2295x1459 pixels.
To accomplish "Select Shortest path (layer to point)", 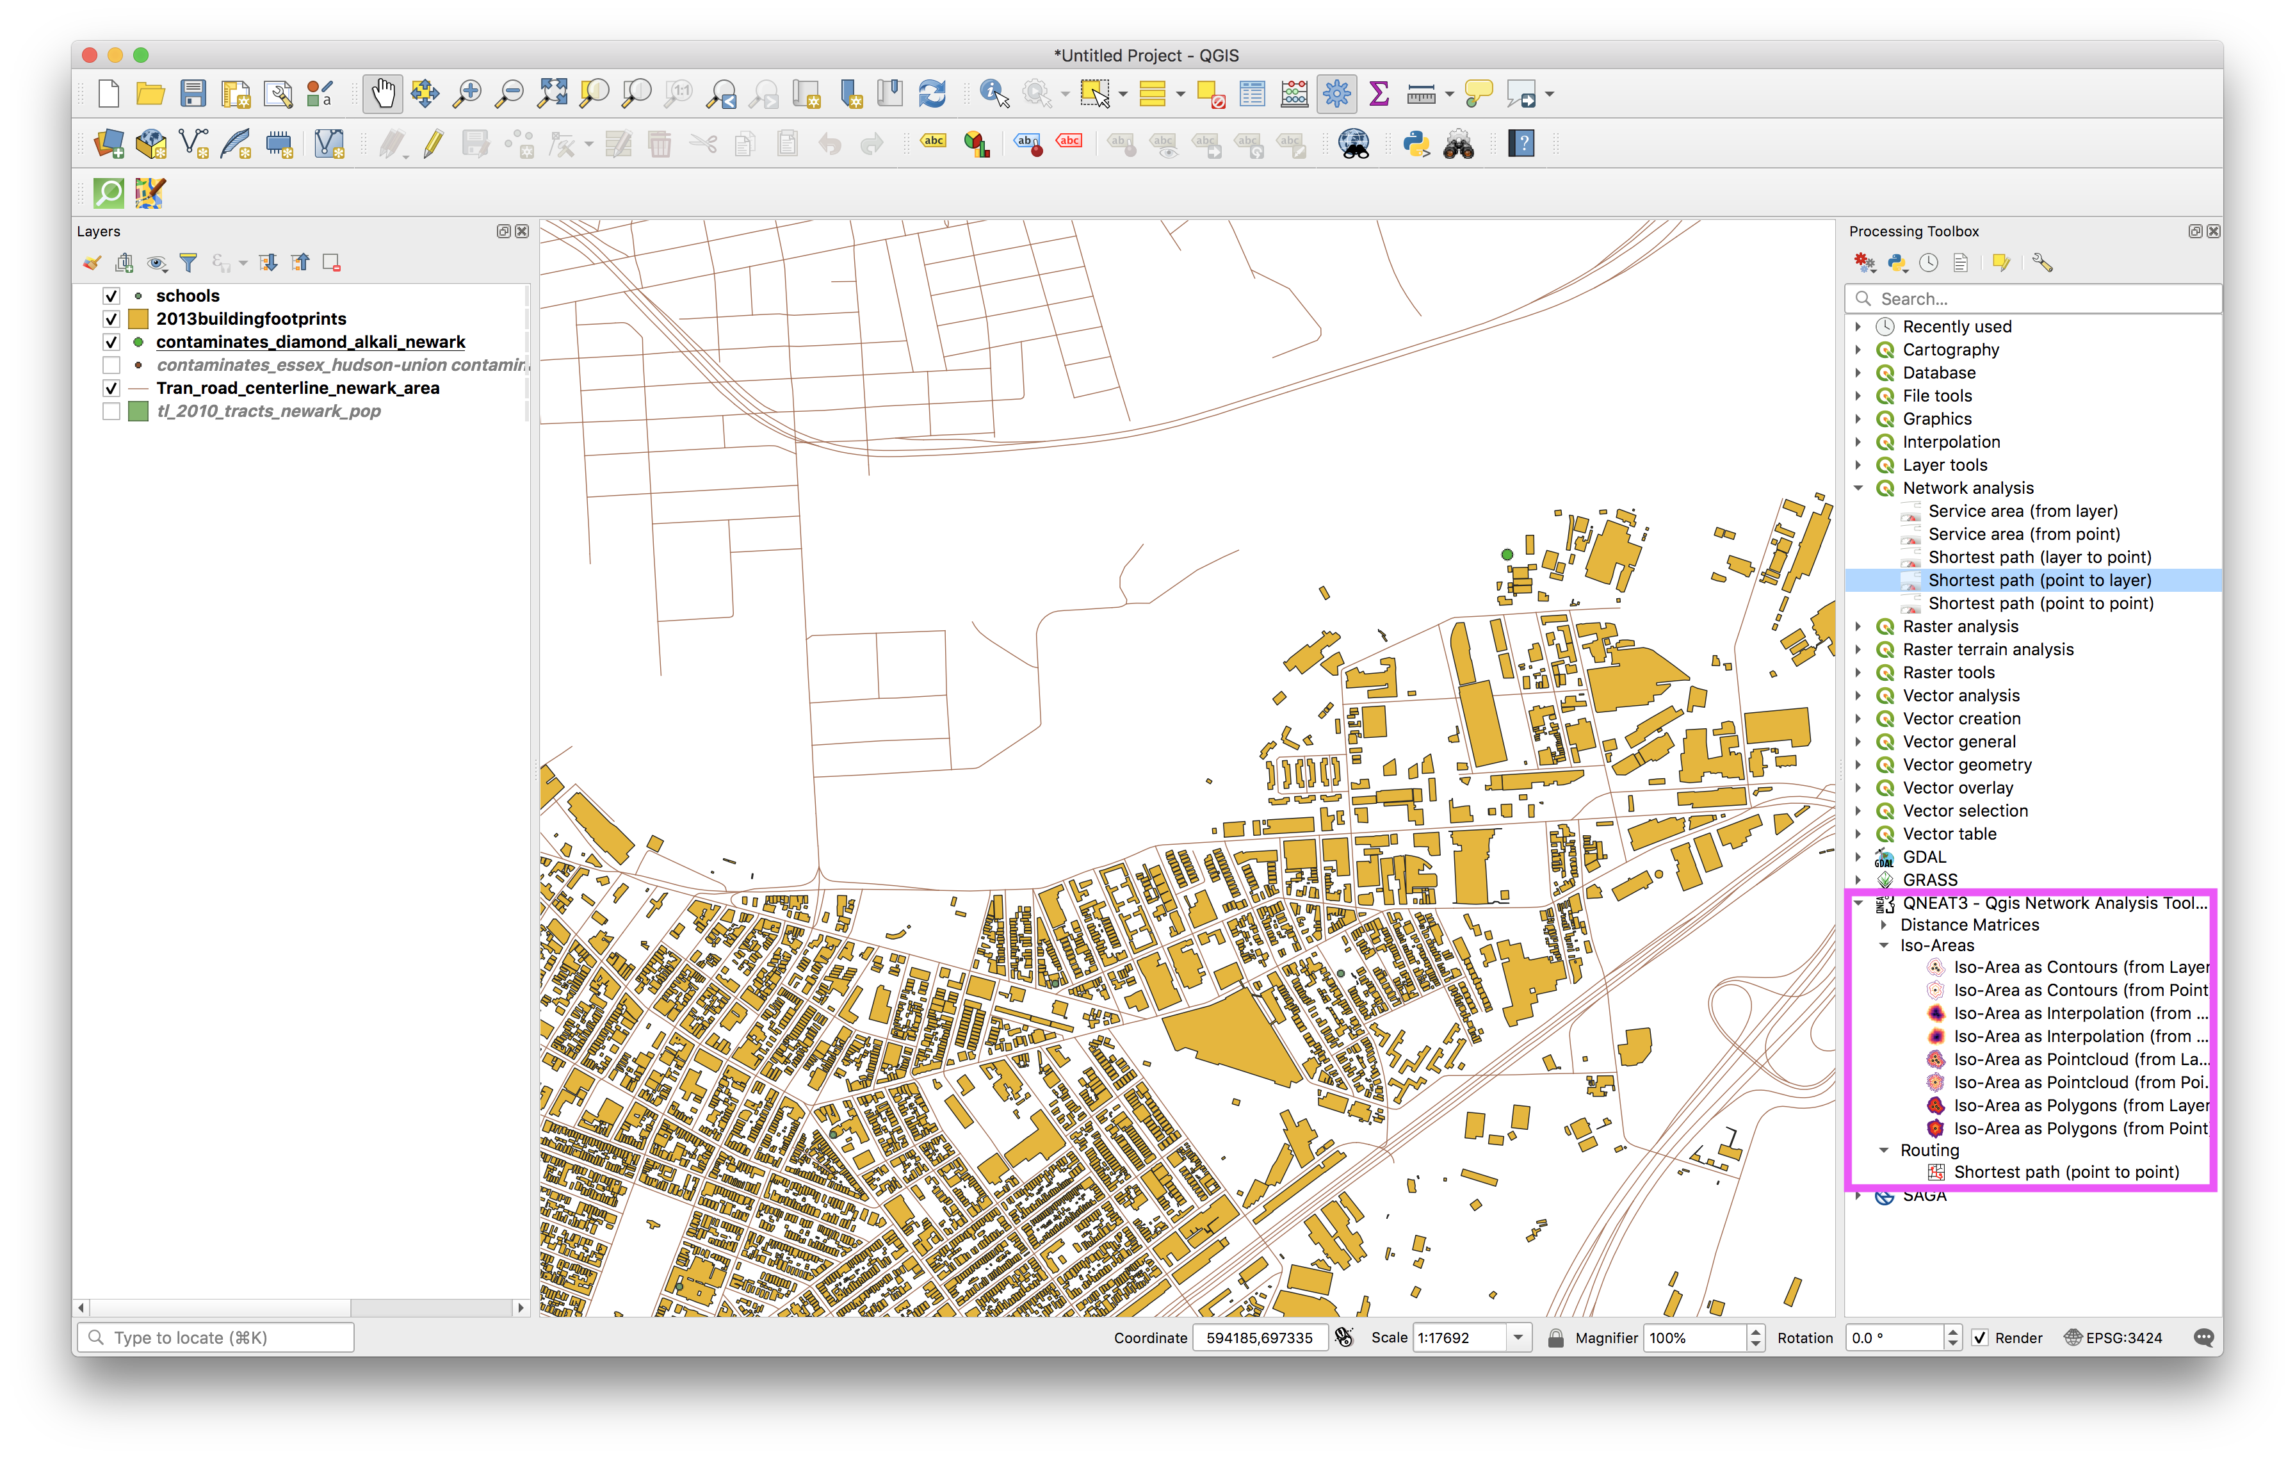I will (2039, 557).
